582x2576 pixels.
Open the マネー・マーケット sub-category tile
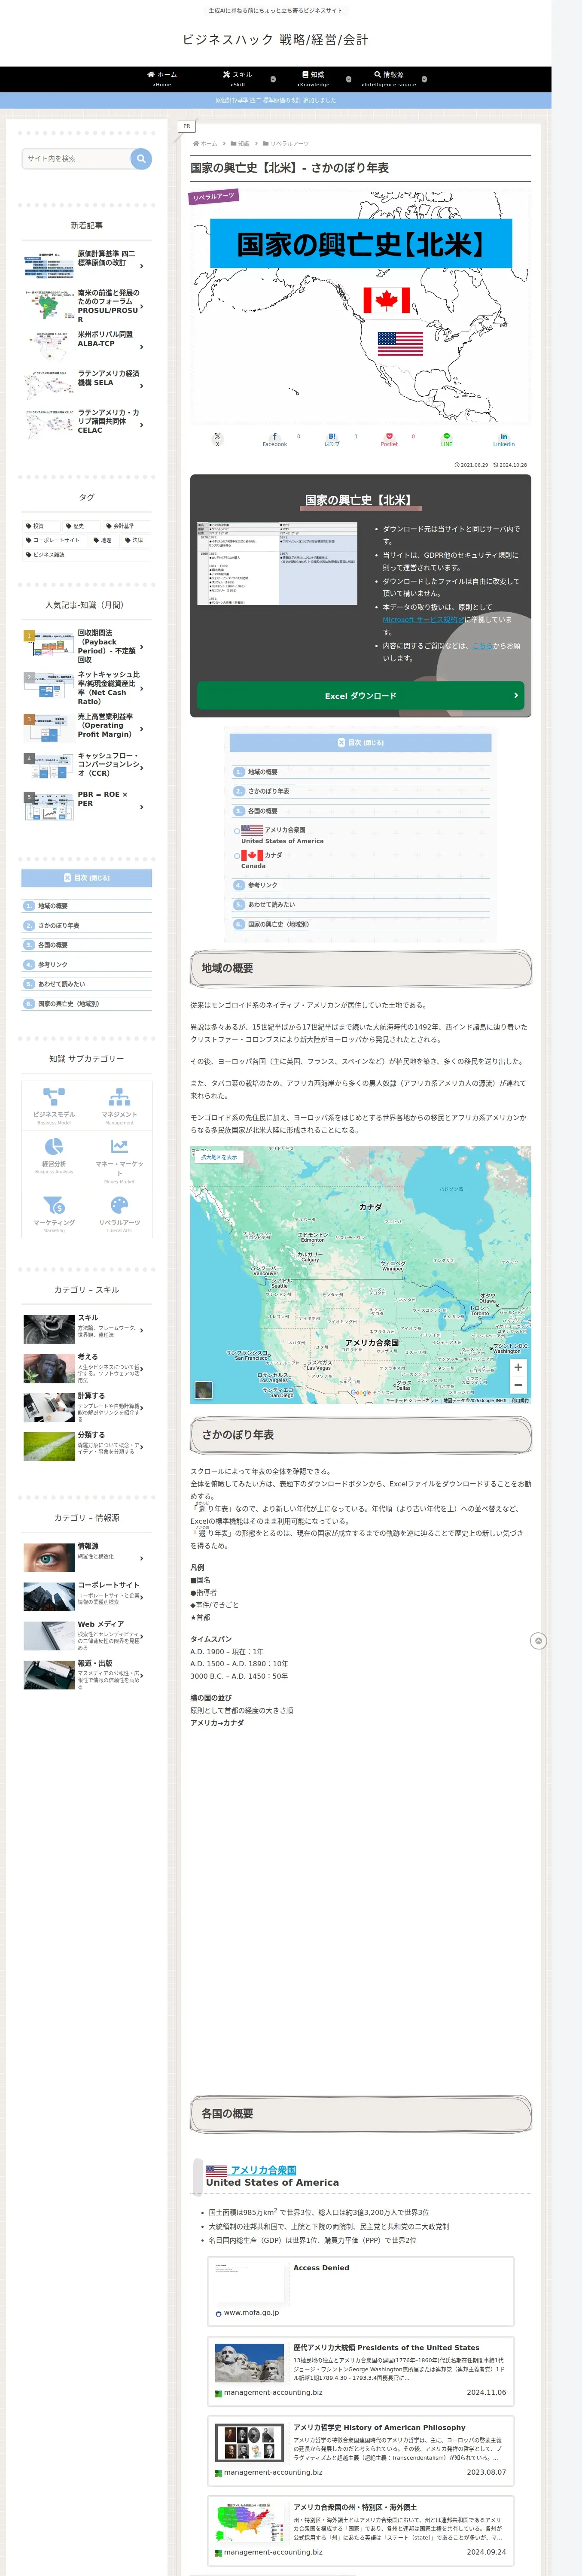(120, 1159)
